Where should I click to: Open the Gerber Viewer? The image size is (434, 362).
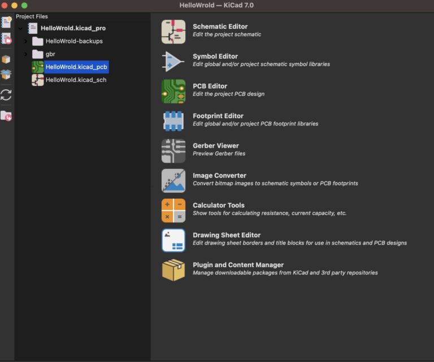point(173,151)
